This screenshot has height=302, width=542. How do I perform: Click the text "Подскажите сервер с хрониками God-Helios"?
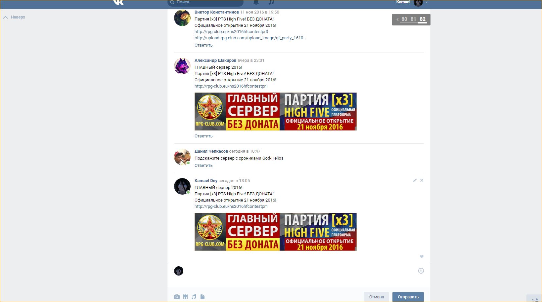click(x=239, y=158)
